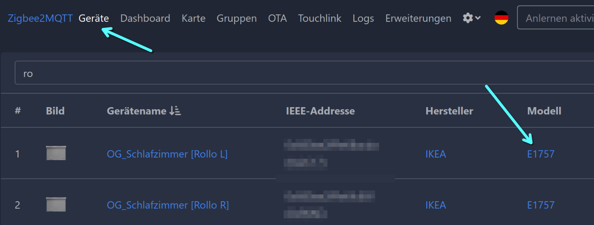Switch to the Dashboard tab
Screen dimensions: 594x225
(145, 18)
